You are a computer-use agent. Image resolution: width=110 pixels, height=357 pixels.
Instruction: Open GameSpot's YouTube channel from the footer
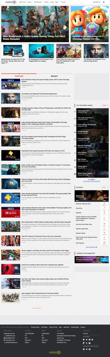[89, 339]
